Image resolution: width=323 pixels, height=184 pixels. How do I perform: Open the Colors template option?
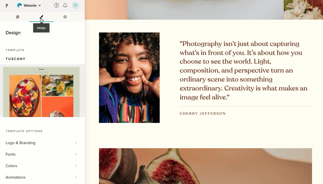point(42,166)
